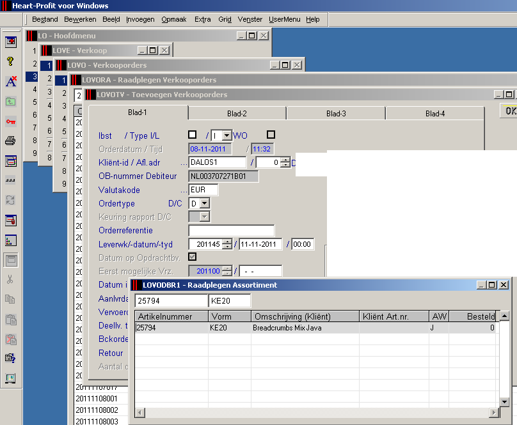Click the Vorm column header
517x425 pixels.
pos(230,316)
